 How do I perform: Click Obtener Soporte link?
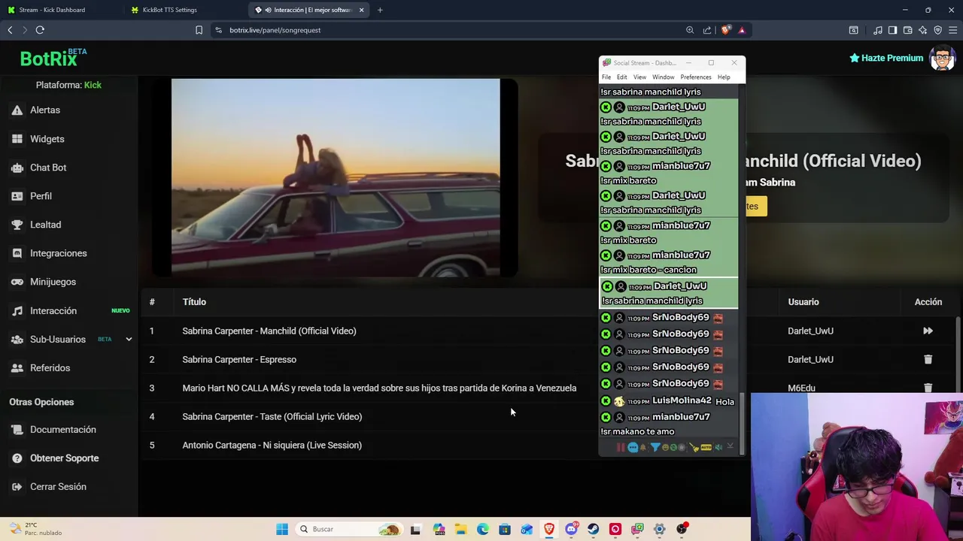(64, 458)
